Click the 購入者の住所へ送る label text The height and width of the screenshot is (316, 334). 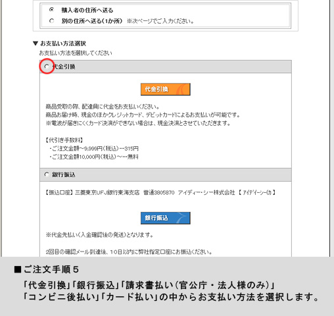coord(87,10)
